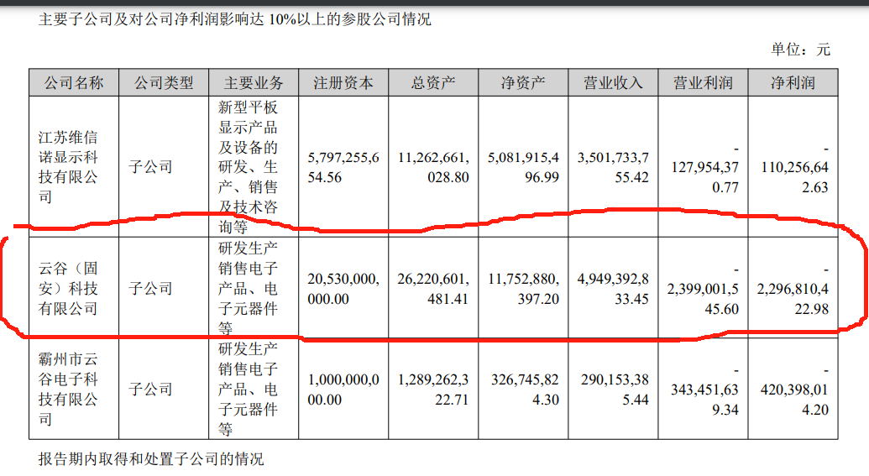Click net profit -110,256,642.63
The width and height of the screenshot is (869, 476).
[795, 167]
